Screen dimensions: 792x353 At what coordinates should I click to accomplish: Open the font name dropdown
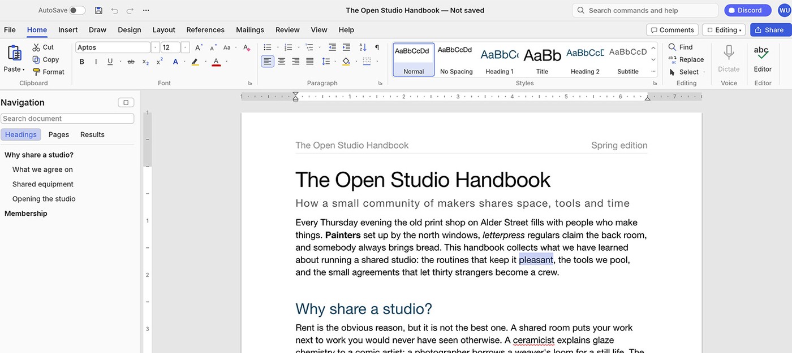[x=155, y=47]
